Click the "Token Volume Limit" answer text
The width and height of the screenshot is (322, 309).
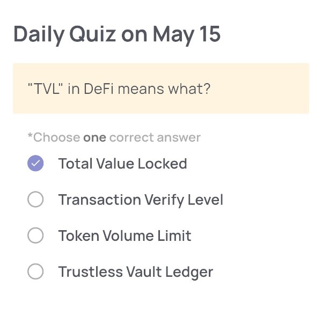125,236
